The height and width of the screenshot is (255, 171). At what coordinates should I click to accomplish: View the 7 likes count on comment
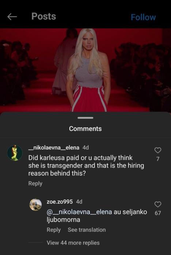click(158, 159)
